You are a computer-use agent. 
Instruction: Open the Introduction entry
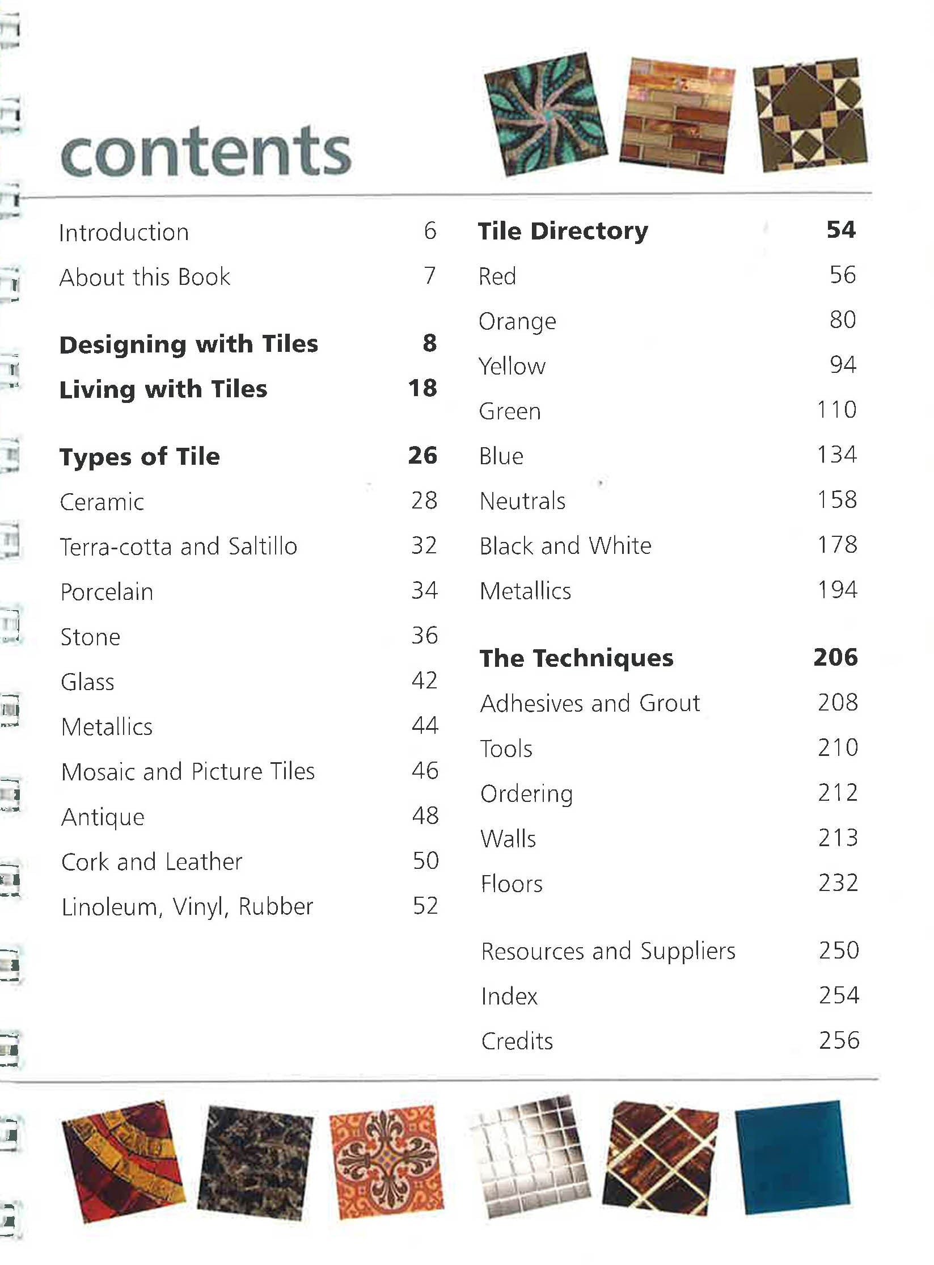[x=124, y=233]
